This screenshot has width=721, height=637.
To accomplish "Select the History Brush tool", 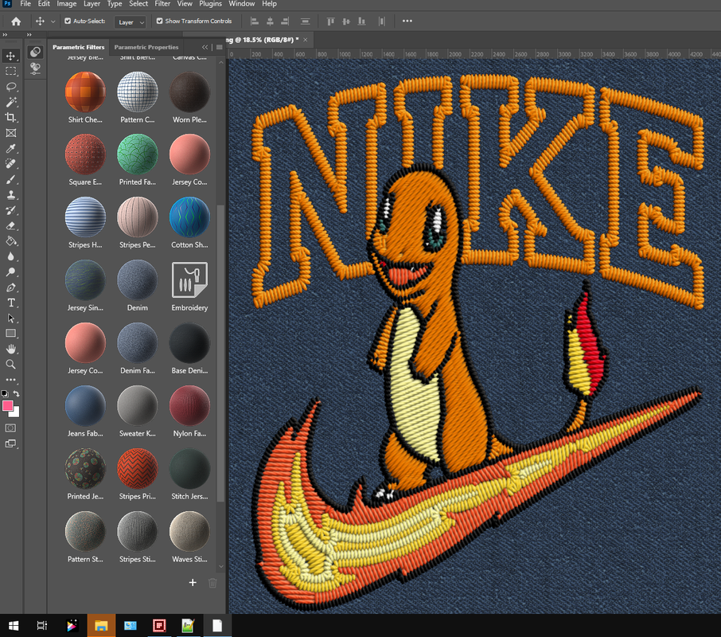I will [x=10, y=211].
